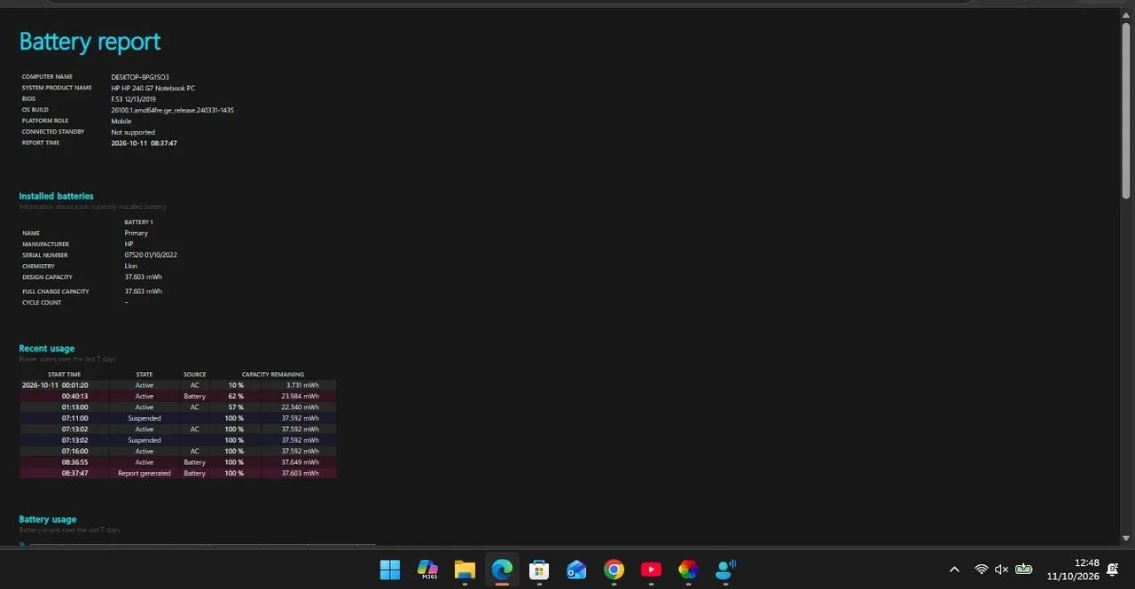Open File Explorer from the taskbar
The width and height of the screenshot is (1135, 589).
point(465,570)
